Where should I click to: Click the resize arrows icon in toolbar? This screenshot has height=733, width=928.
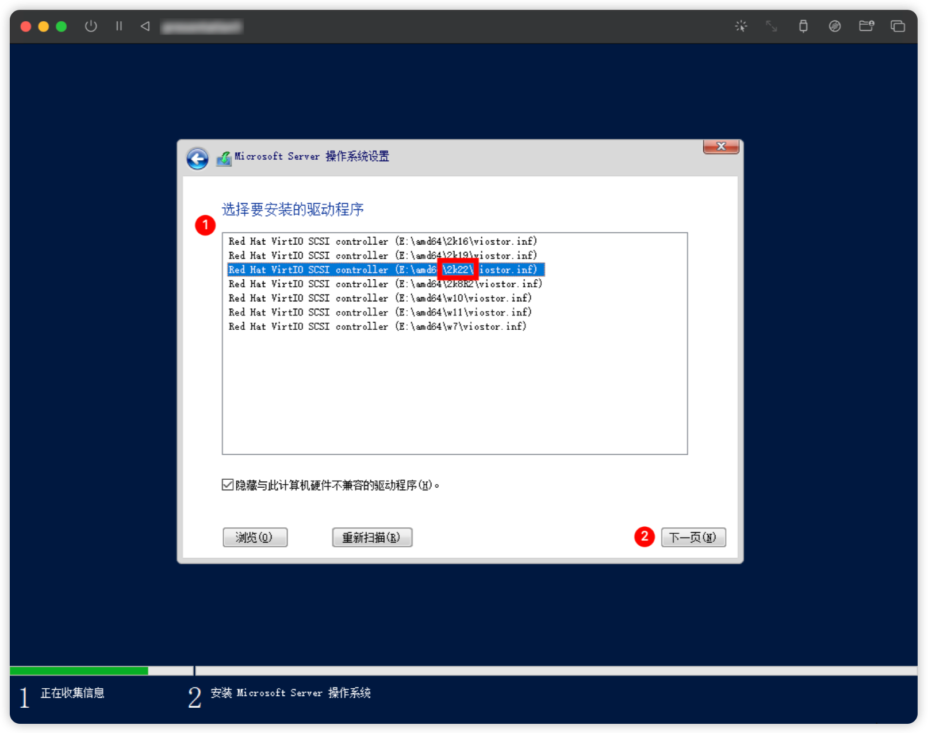click(772, 26)
